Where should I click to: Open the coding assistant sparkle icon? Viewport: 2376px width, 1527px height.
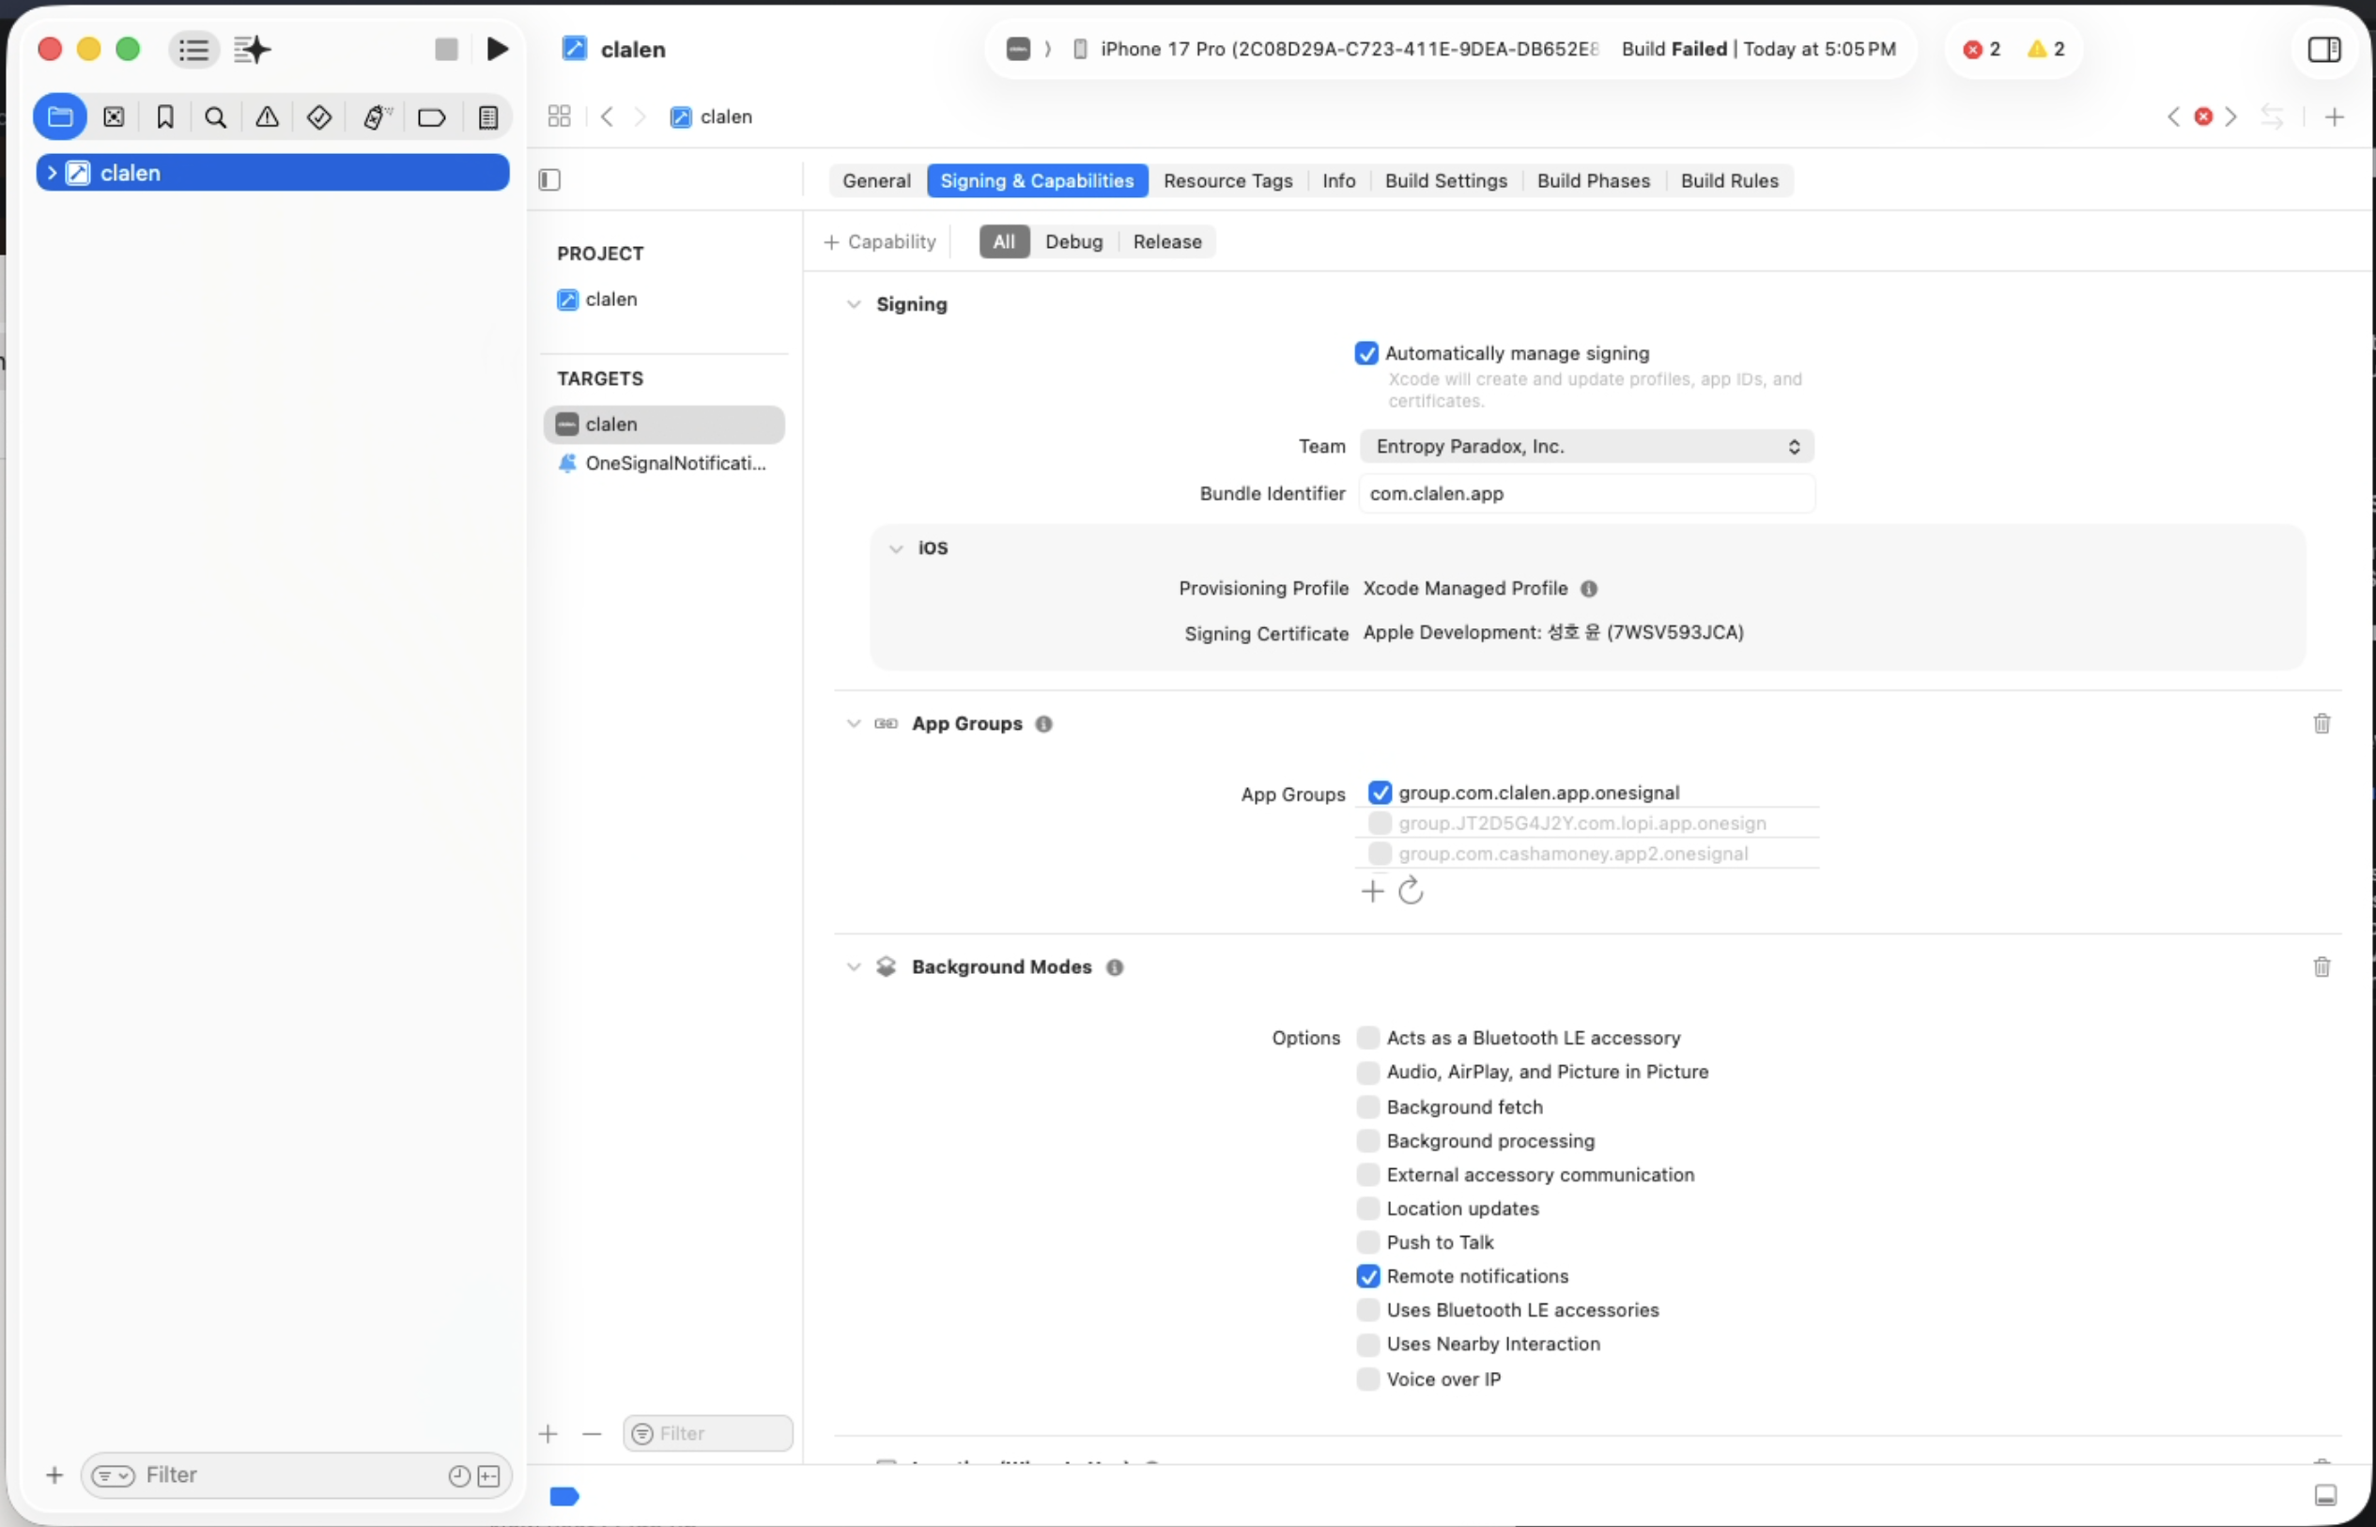(x=252, y=49)
